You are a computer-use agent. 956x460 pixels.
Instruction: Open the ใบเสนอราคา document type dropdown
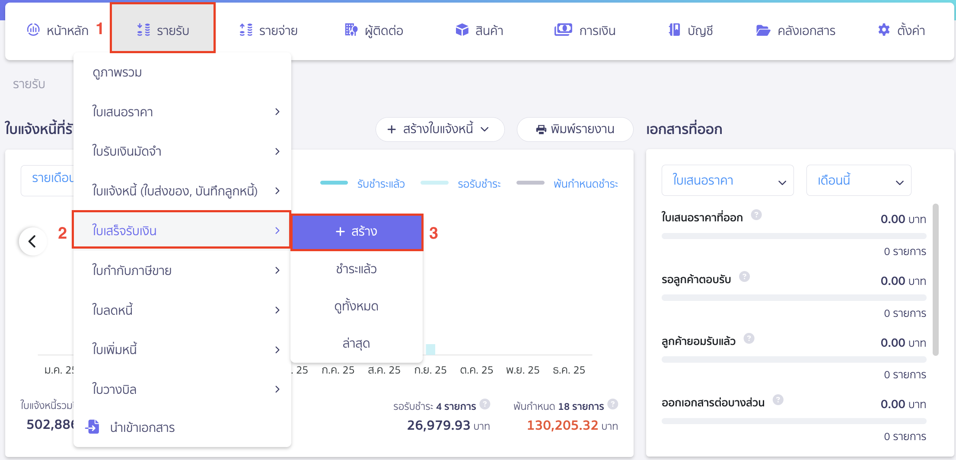[x=727, y=180]
